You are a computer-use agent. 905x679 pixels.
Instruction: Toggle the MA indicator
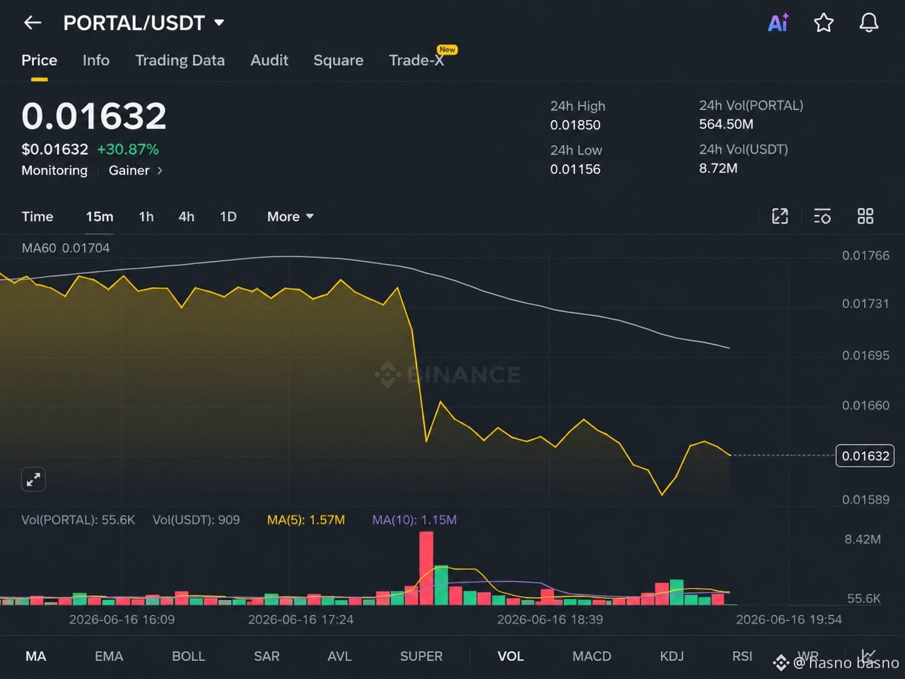(36, 656)
